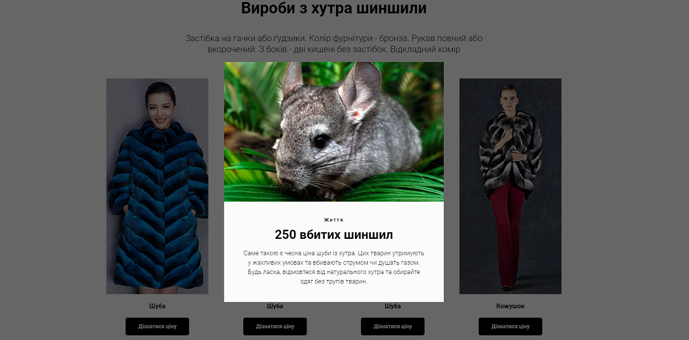
Task: Select the 'Шуба' label under the blue coat
Action: [158, 306]
